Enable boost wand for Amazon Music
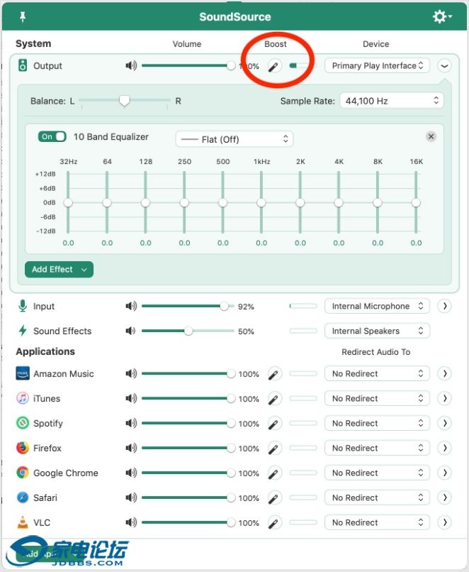The image size is (469, 572). click(x=274, y=374)
